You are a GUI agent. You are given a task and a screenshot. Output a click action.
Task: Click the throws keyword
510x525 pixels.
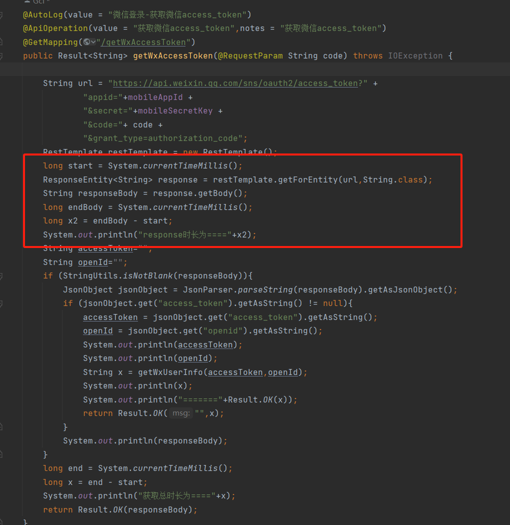pos(367,56)
